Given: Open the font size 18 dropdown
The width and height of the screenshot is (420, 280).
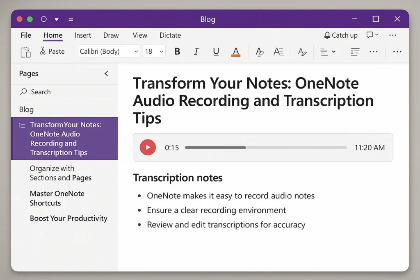Looking at the screenshot, I should click(x=153, y=51).
